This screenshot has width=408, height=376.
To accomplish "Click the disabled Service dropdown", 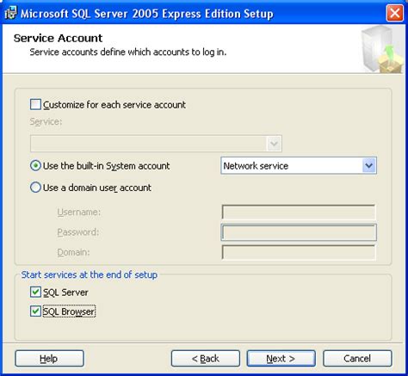I will click(x=156, y=143).
